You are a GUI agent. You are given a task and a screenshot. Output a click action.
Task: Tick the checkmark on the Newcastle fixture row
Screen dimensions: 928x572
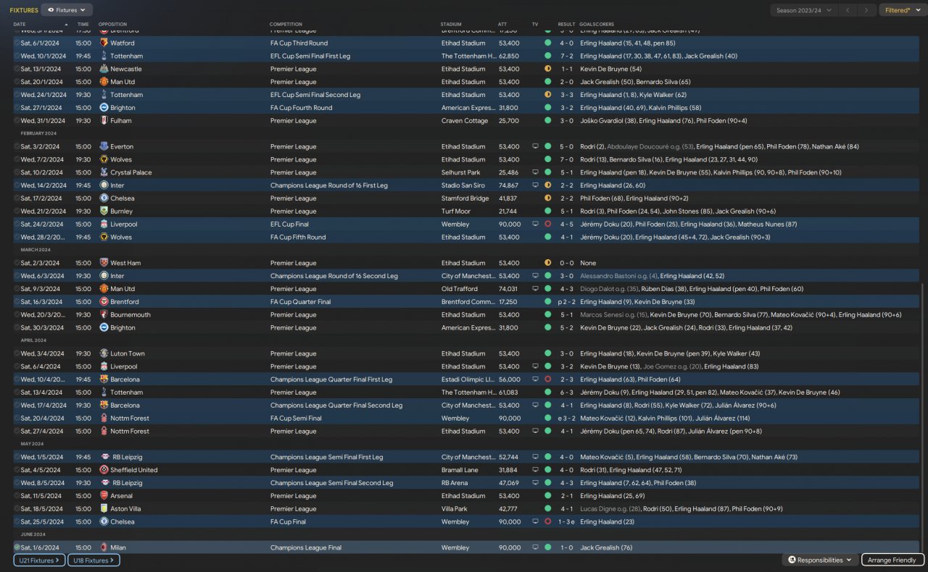pyautogui.click(x=17, y=69)
